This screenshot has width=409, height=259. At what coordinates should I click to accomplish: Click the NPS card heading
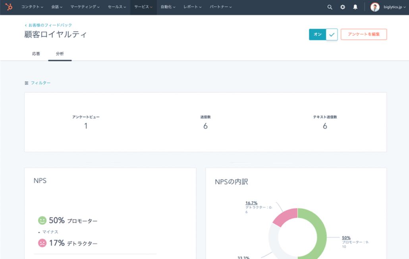pos(40,181)
